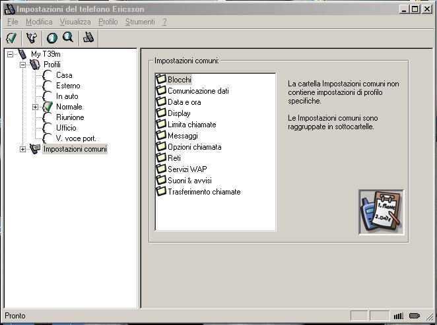
Task: Click the Opzioni chiamata folder icon
Action: coord(161,146)
